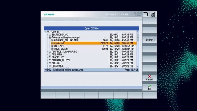Collapse Advance milling cycles.wpd folder
The height and width of the screenshot is (111, 197).
point(47,38)
